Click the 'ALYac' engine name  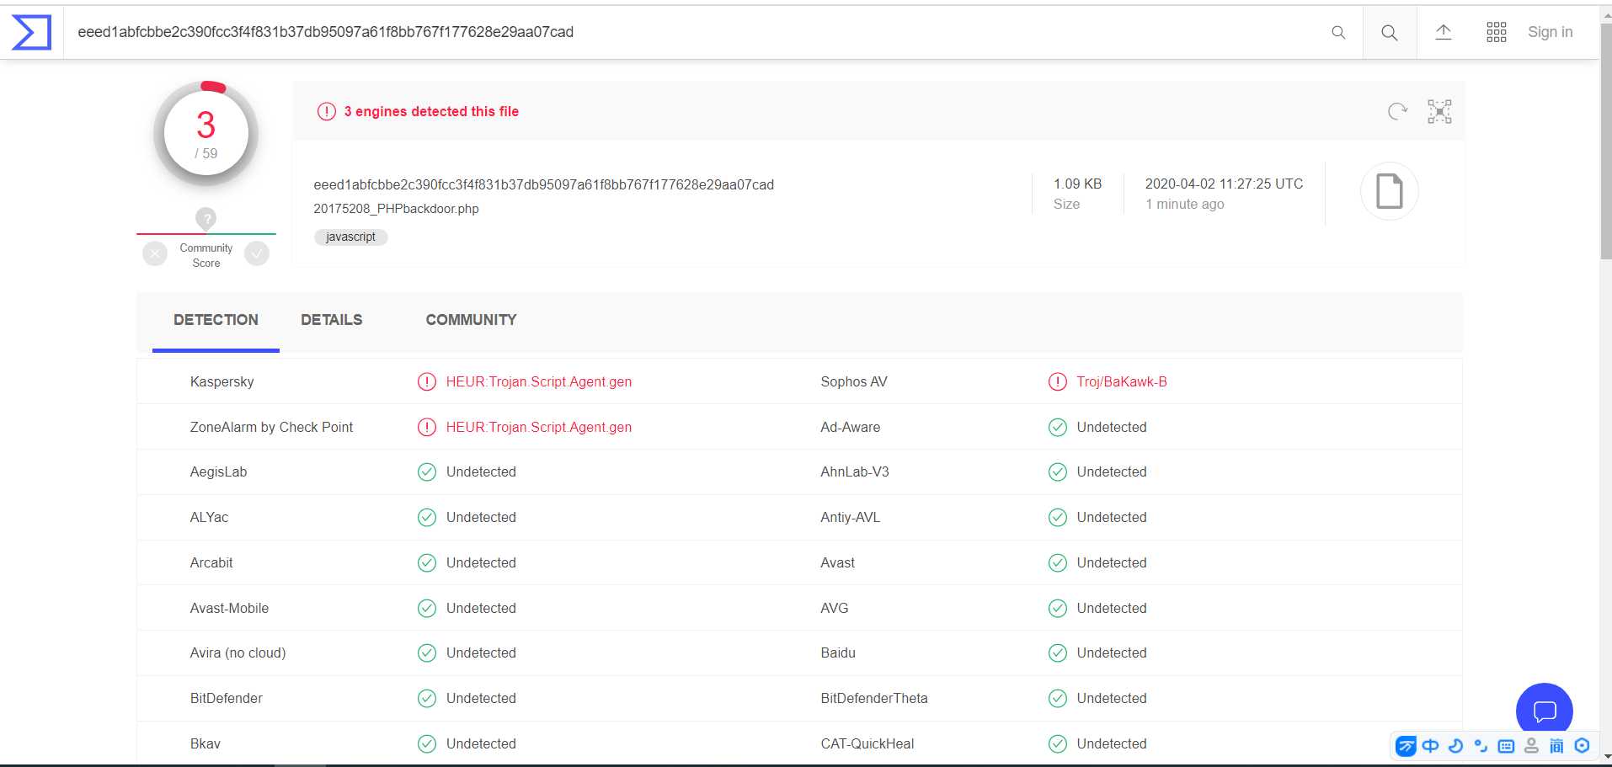209,517
